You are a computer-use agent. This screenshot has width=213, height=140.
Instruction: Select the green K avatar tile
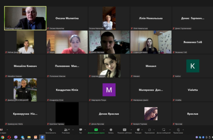tap(193, 66)
